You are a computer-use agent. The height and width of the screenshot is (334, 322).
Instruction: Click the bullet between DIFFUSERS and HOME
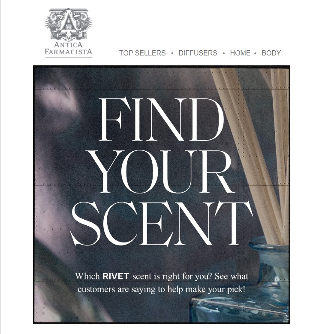(x=224, y=53)
